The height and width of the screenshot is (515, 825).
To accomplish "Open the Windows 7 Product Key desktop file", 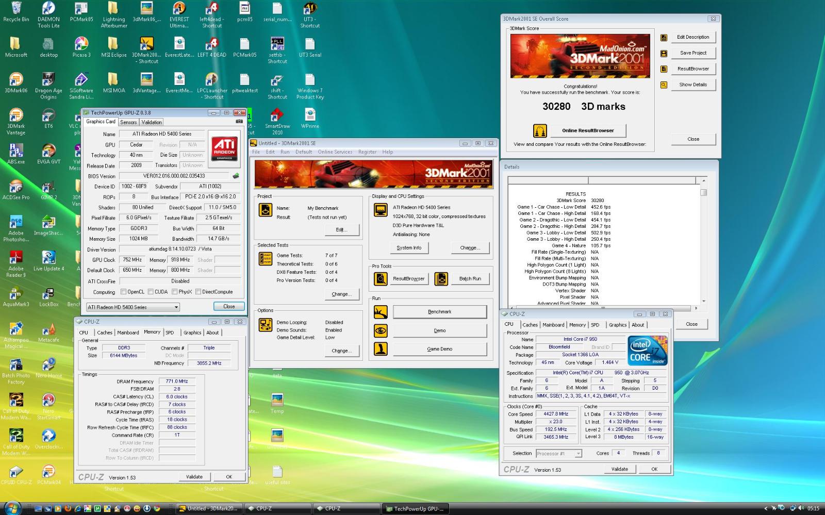I will tap(310, 86).
